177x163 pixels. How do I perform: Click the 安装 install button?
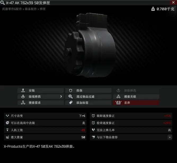pyautogui.click(x=41, y=90)
